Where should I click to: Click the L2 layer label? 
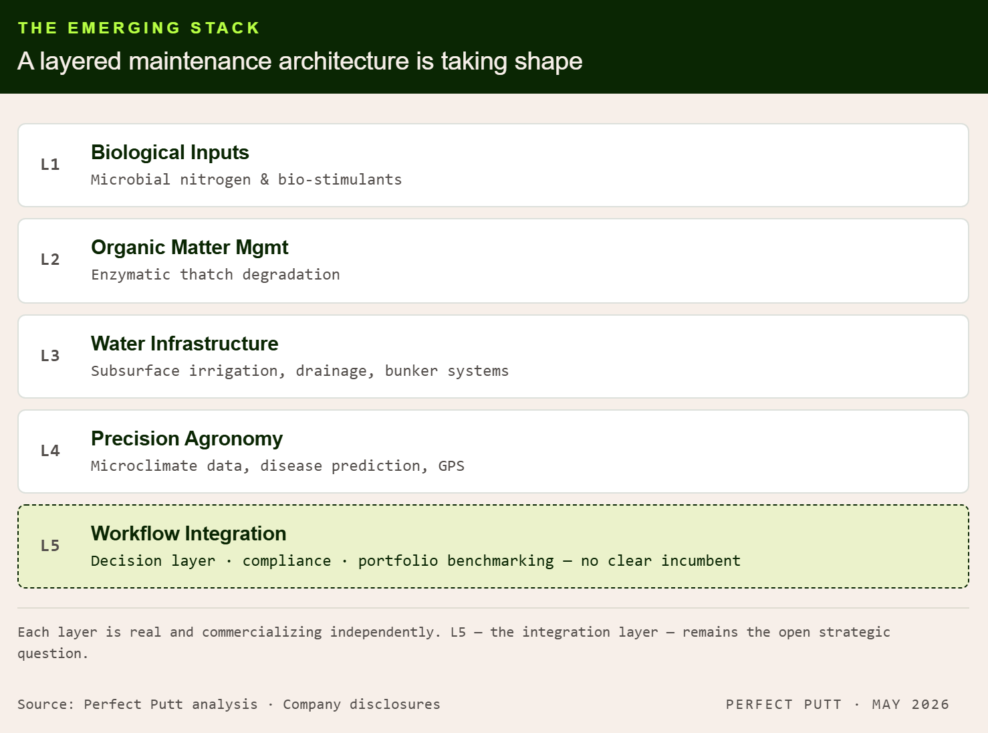click(50, 259)
